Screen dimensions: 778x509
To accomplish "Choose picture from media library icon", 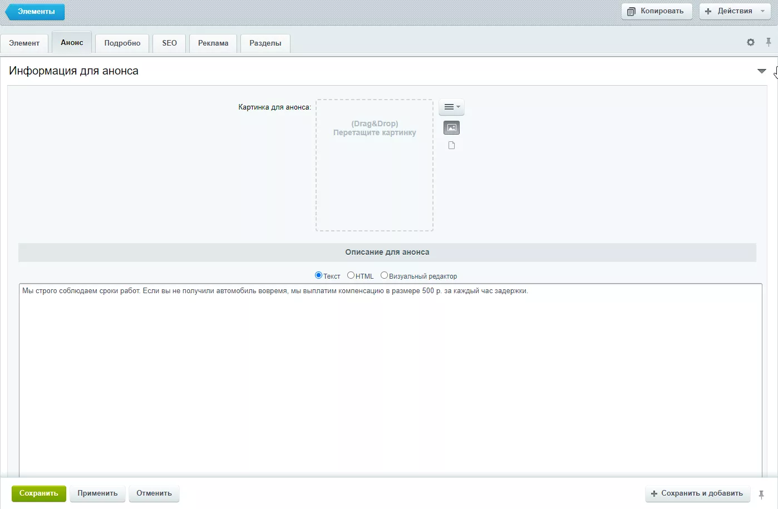I will (451, 128).
